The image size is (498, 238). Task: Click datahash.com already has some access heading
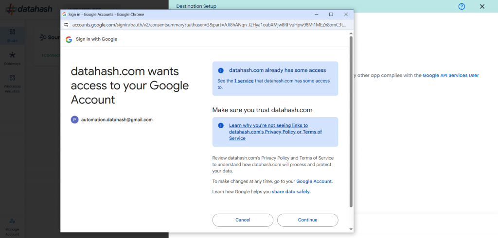278,70
